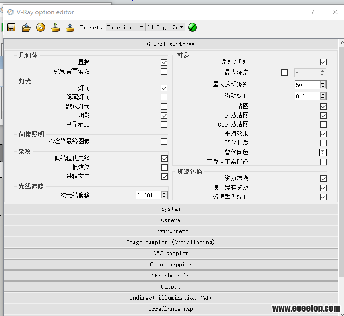Image resolution: width=344 pixels, height=316 pixels.
Task: Uncheck the 使用缓存资源 checkbox
Action: click(x=323, y=188)
